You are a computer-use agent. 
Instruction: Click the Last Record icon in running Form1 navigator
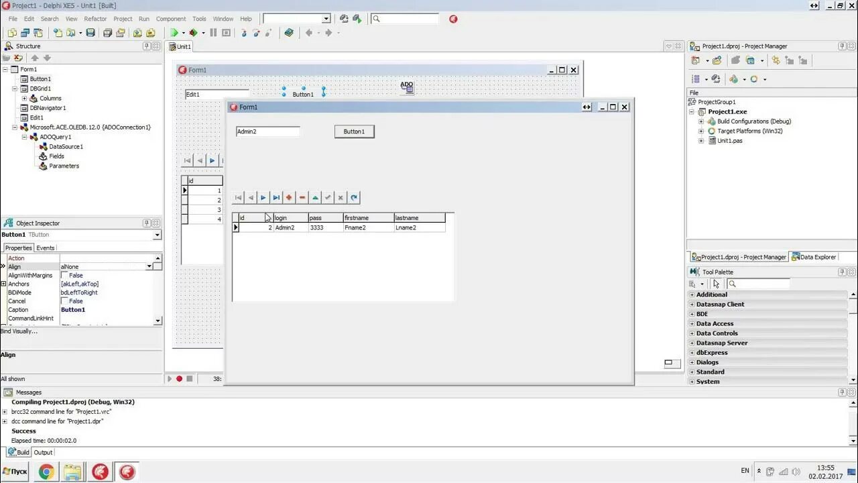pyautogui.click(x=276, y=197)
